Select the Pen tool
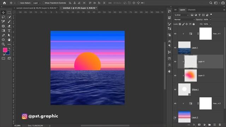Viewport: 226px width, 127px height. [x=3, y=35]
